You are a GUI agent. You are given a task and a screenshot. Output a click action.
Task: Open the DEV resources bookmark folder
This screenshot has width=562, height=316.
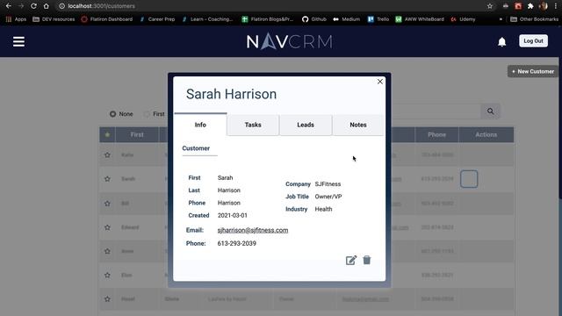point(54,19)
